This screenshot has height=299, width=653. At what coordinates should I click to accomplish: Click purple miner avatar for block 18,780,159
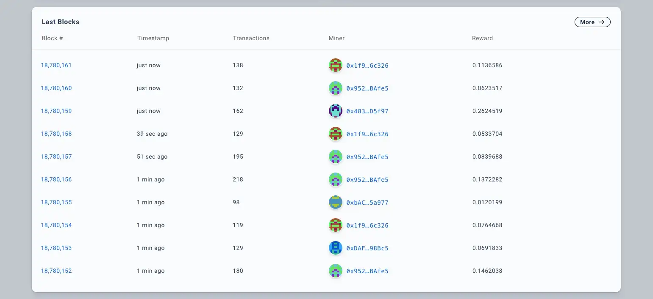pos(335,111)
